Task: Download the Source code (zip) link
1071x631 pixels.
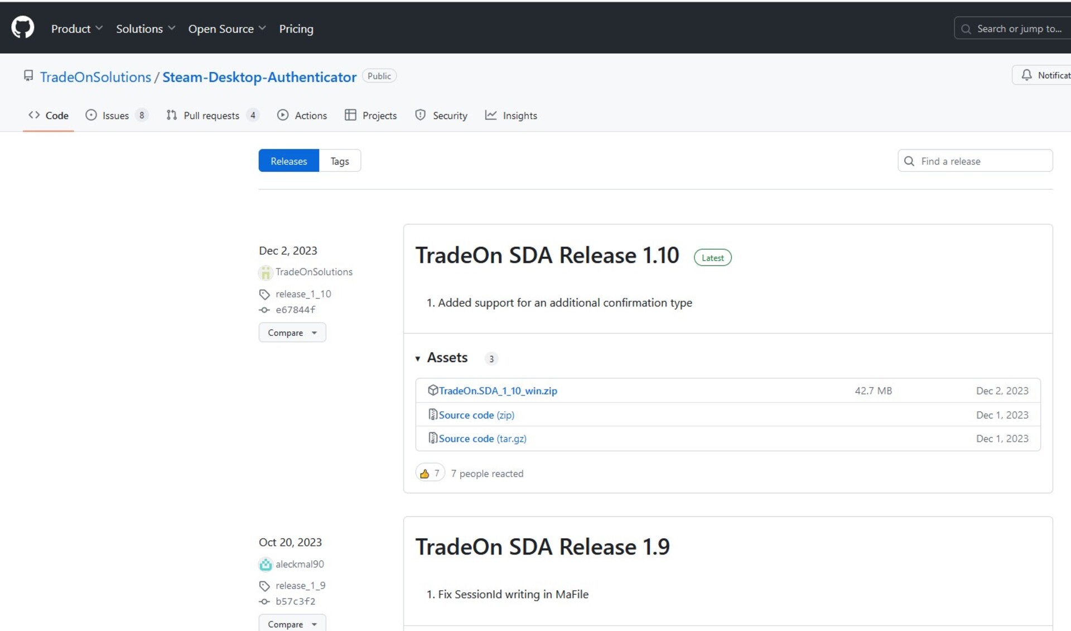Action: pos(476,415)
